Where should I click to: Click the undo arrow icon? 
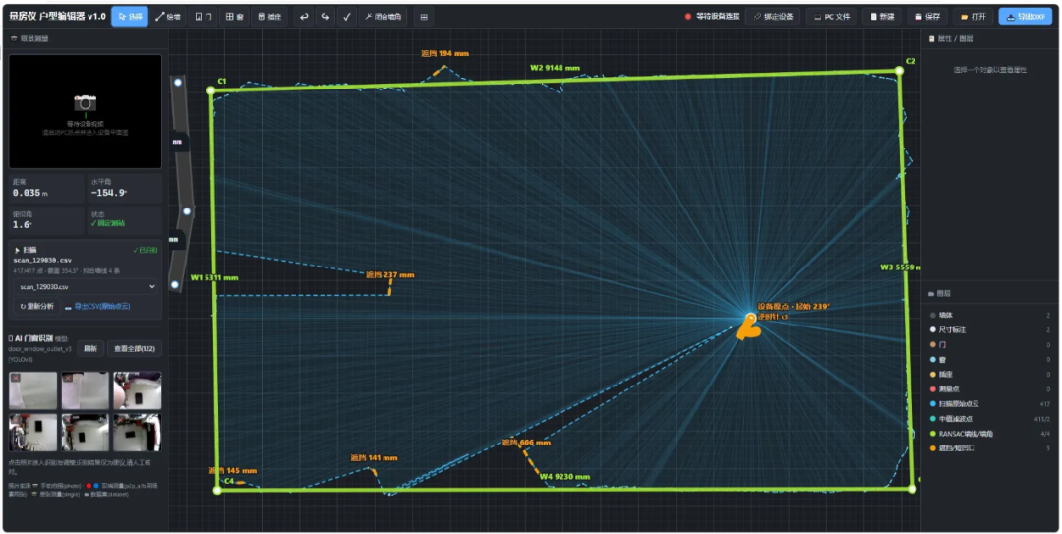tap(304, 17)
